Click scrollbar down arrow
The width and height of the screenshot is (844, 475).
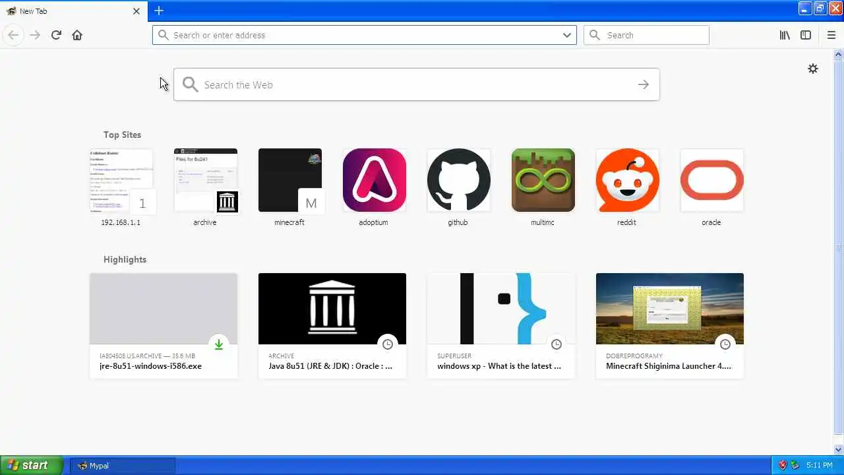coord(839,449)
